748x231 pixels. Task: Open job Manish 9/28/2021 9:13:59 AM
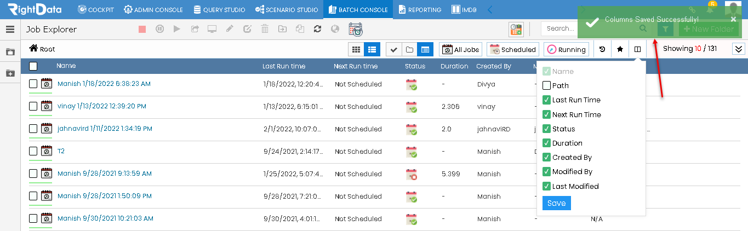pos(105,174)
